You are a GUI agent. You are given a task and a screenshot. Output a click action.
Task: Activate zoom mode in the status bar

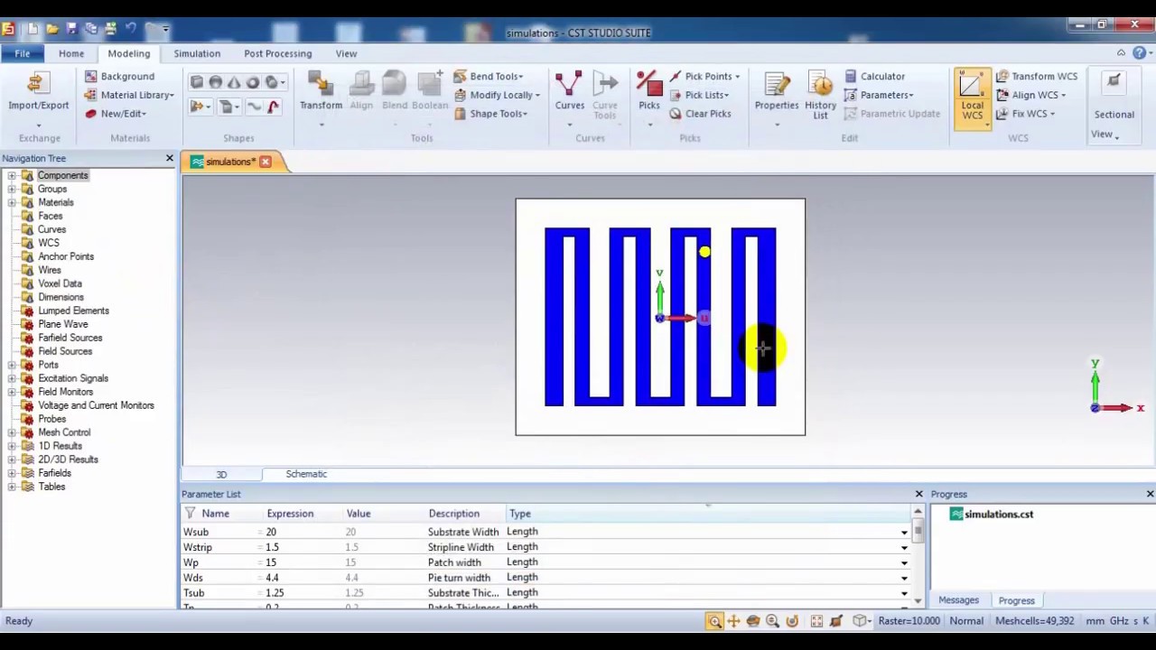click(x=714, y=621)
